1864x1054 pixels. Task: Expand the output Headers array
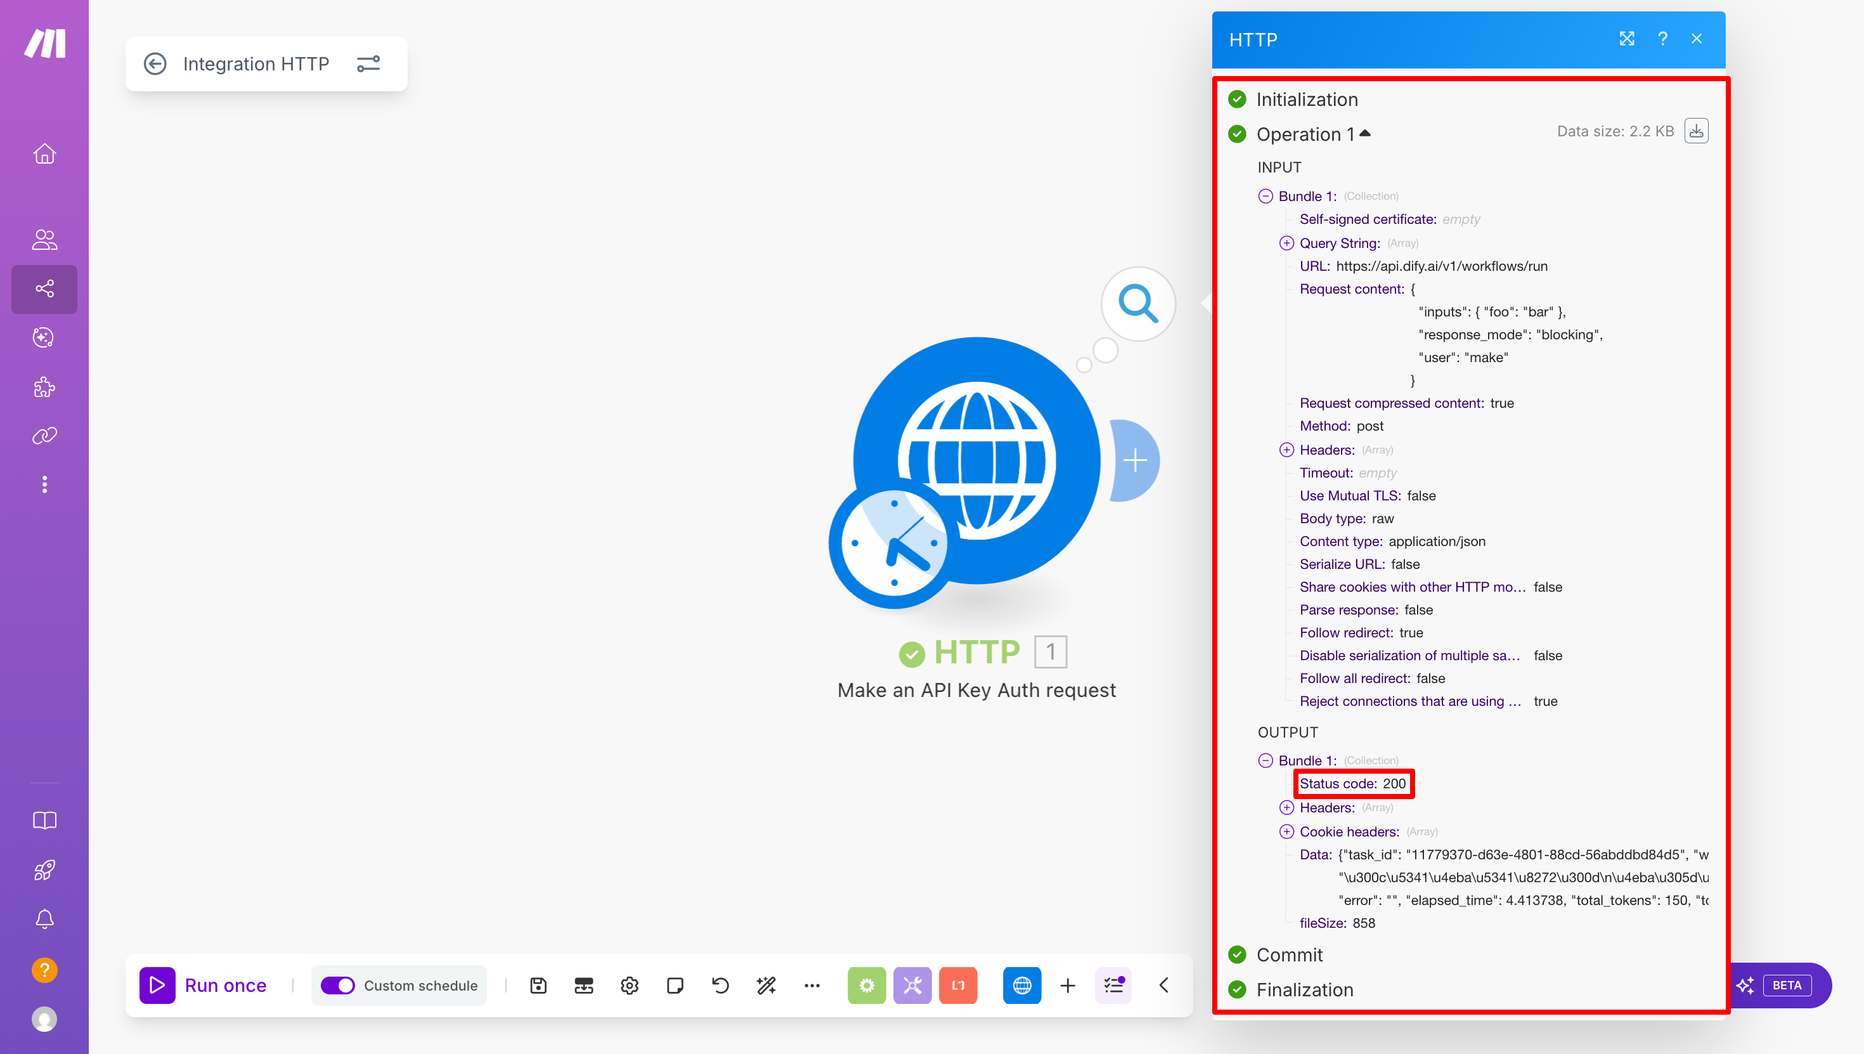(1286, 807)
